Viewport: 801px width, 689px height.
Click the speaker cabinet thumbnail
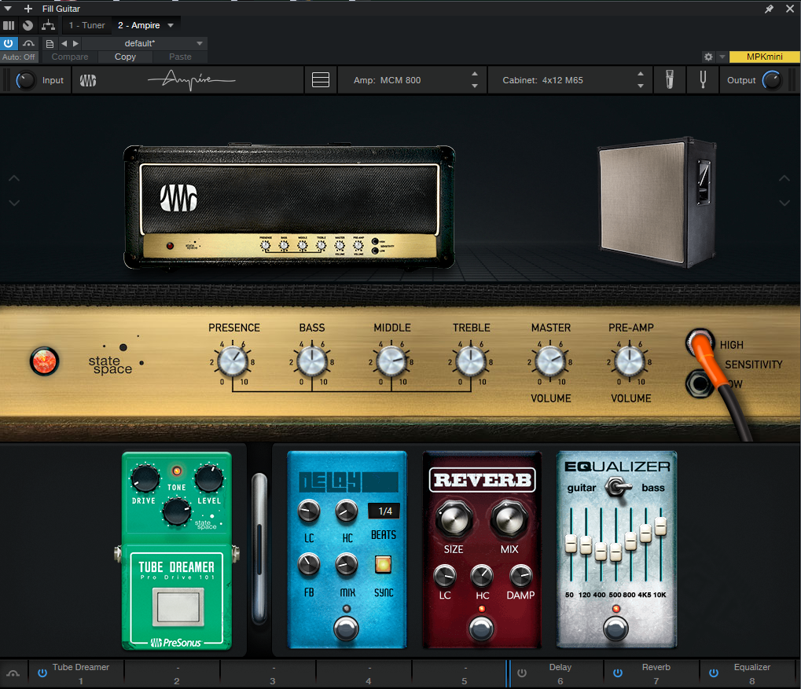[x=657, y=202]
